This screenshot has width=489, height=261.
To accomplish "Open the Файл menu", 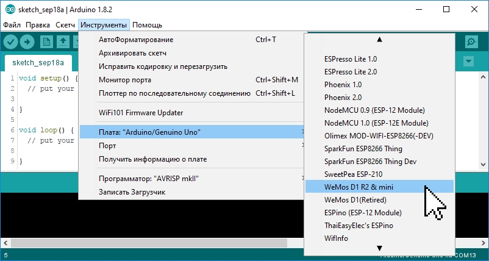I will pyautogui.click(x=12, y=25).
